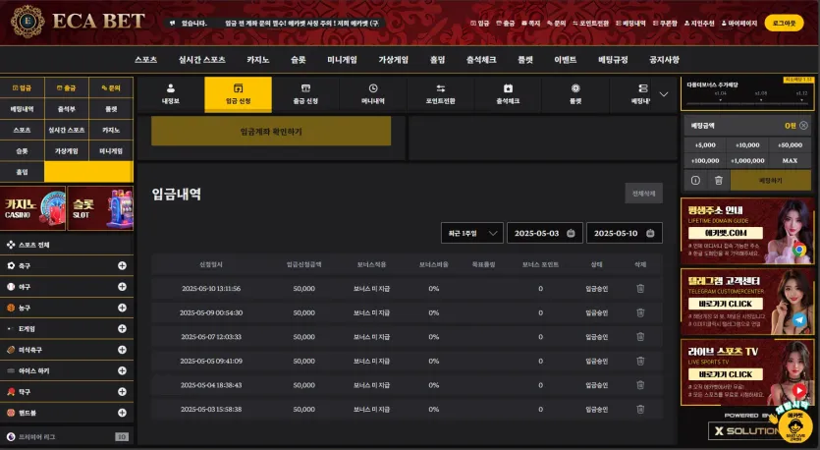Open the 슬롯 SLOT banner
820x450 pixels.
point(100,208)
